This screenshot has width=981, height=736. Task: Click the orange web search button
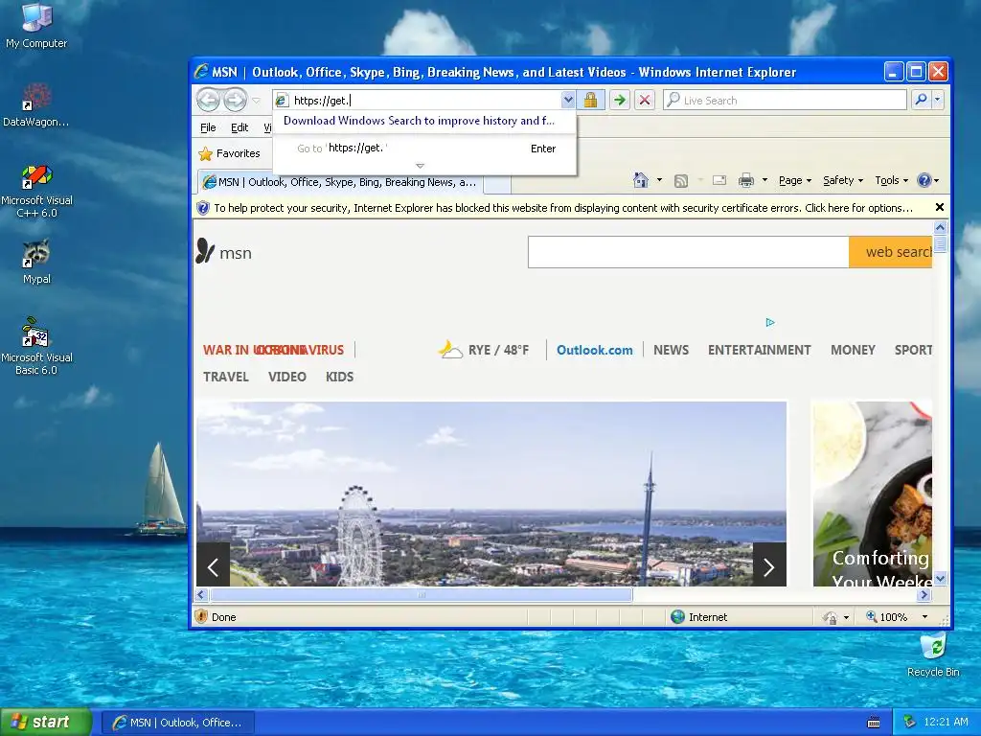pos(890,252)
